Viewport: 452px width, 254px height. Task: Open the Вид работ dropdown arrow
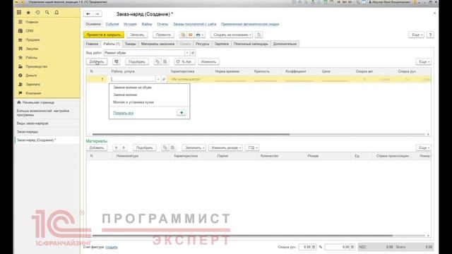pos(187,53)
